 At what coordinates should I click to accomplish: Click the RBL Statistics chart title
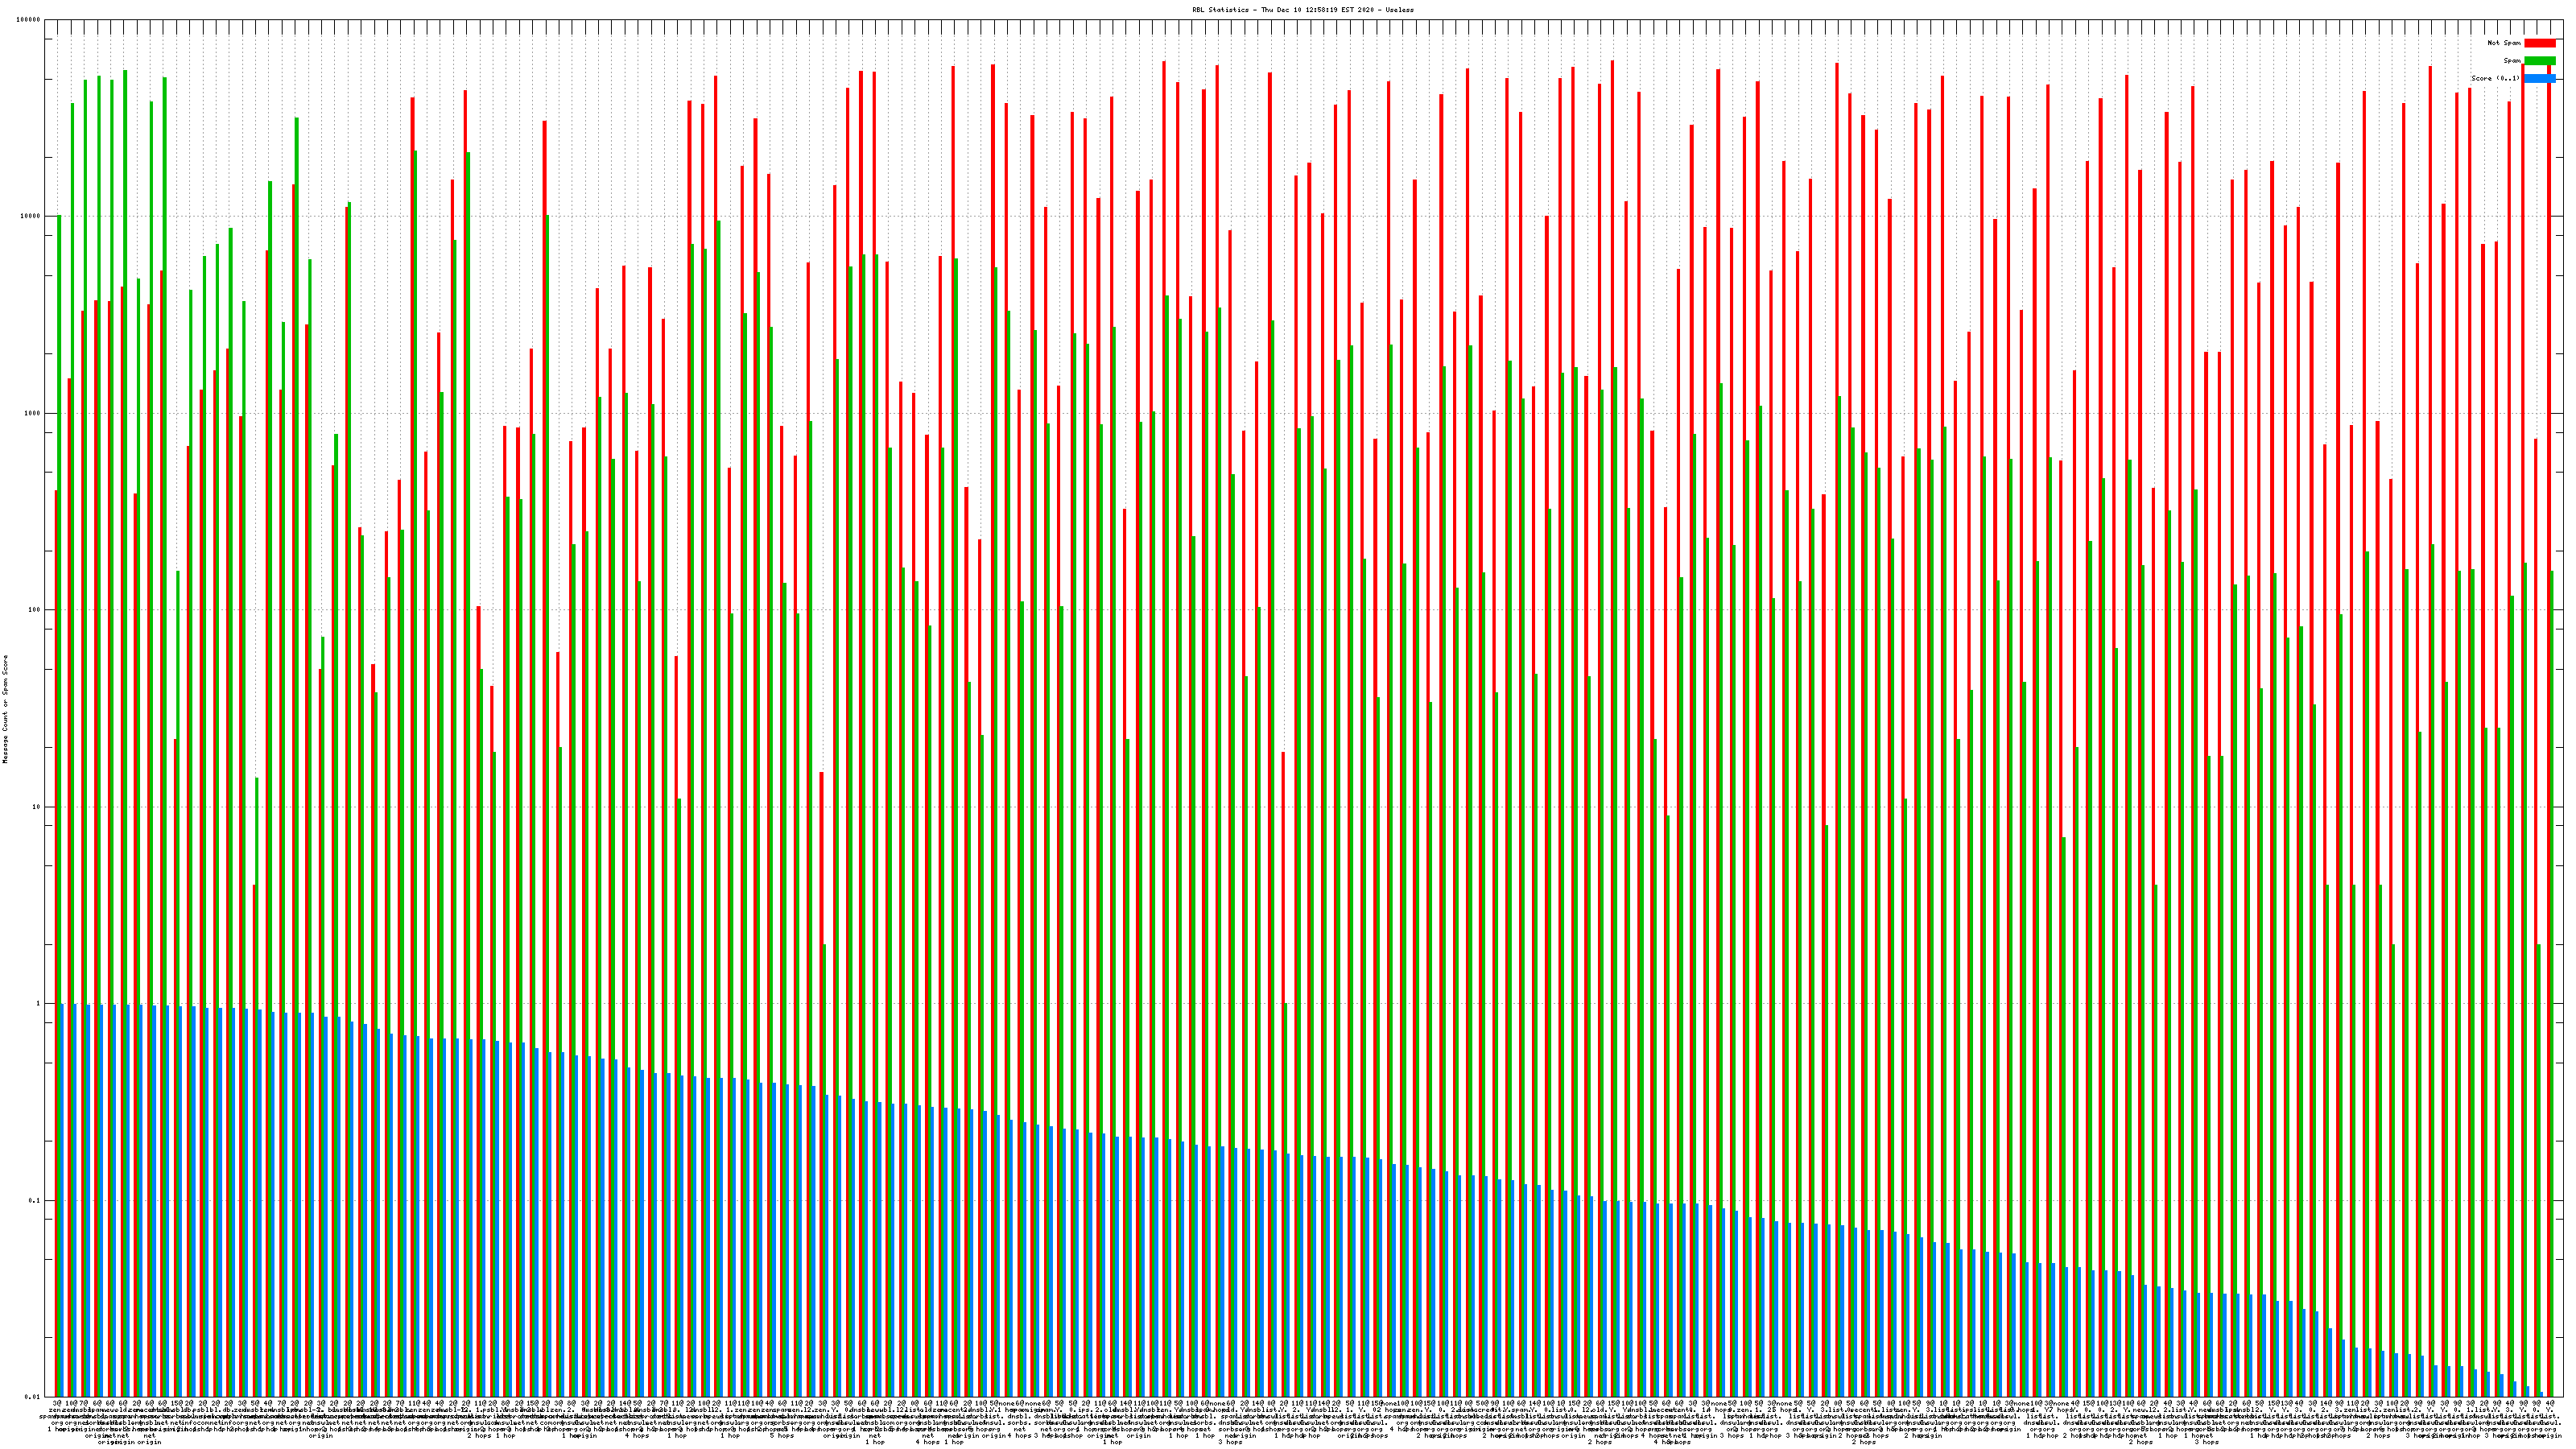tap(1302, 10)
